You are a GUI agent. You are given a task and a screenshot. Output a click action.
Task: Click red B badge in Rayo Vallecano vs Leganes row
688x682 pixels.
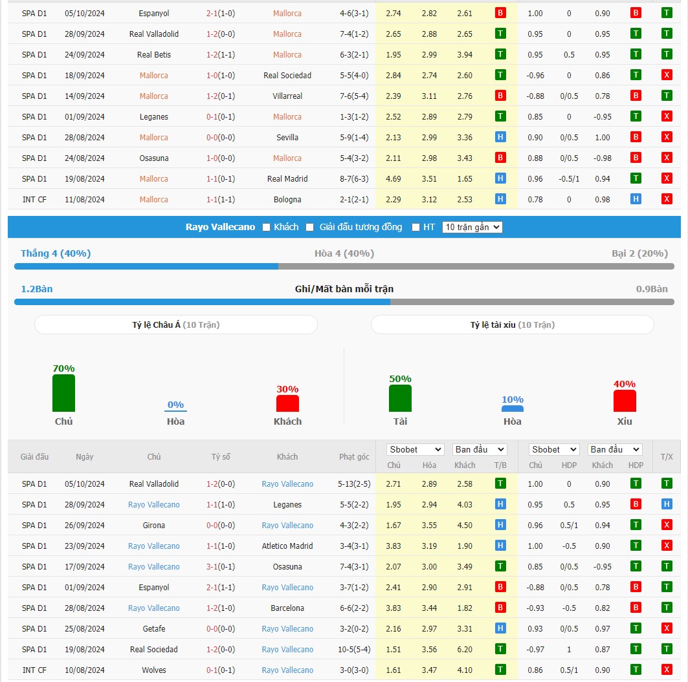click(636, 504)
